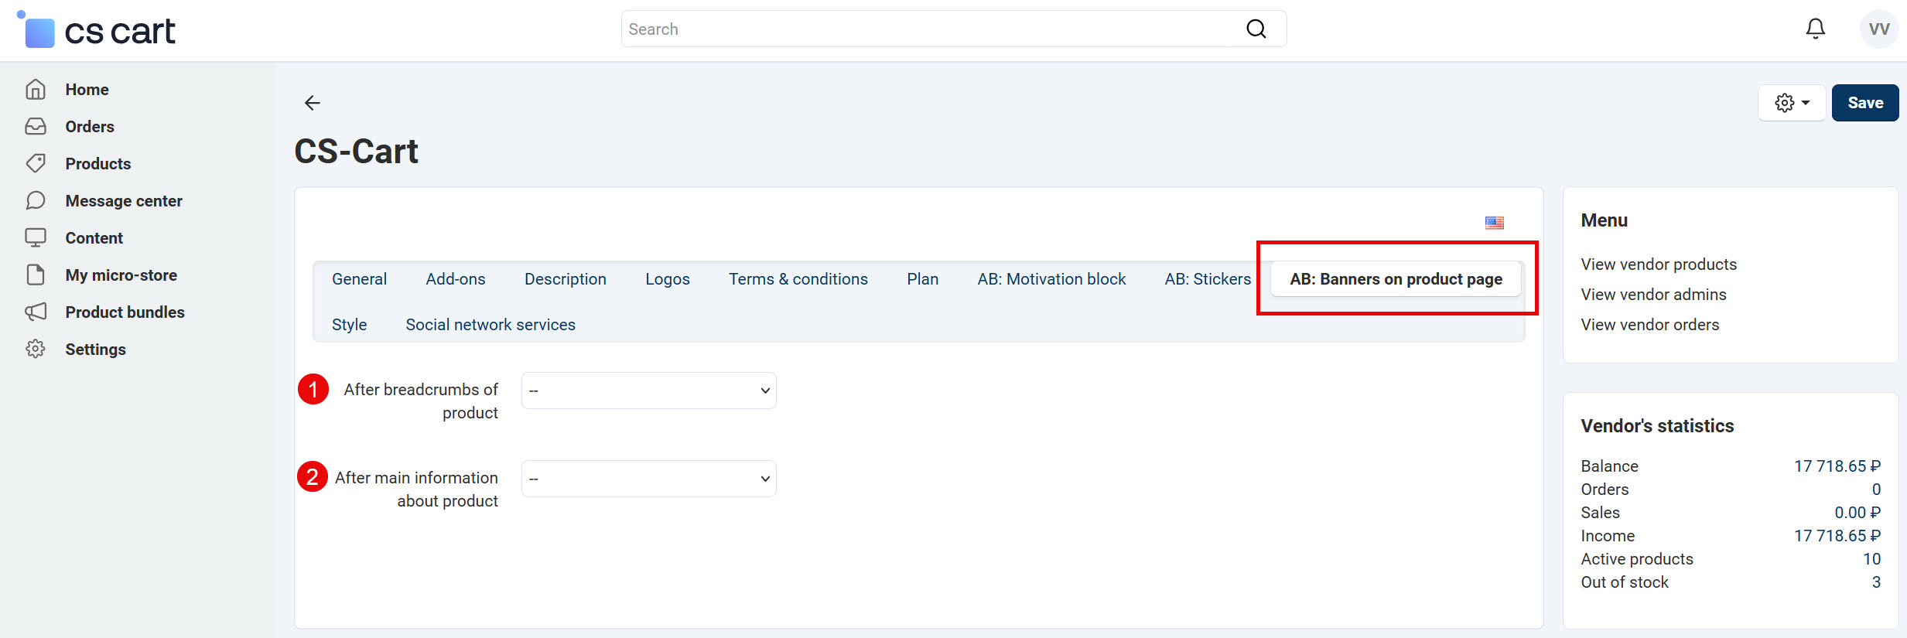
Task: Select the Terms & conditions tab
Action: coord(798,279)
